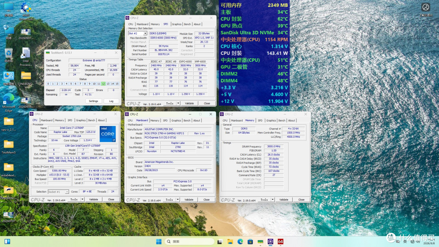Click TestMem5 status cell 0
The image size is (439, 247).
pos(48,84)
